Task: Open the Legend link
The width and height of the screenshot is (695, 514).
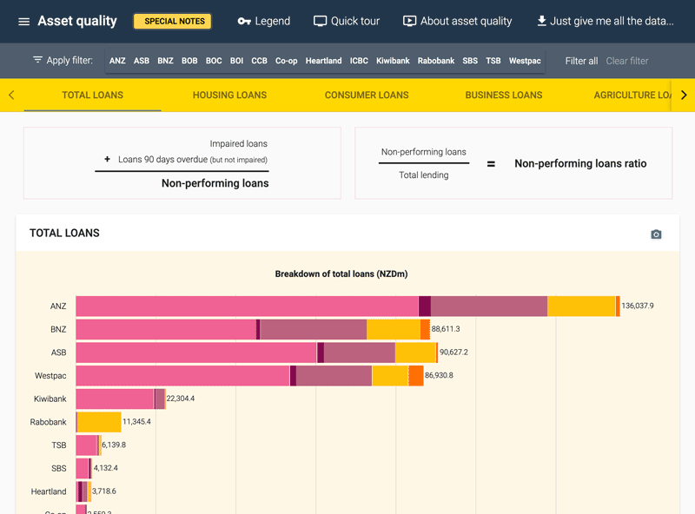Action: click(272, 21)
